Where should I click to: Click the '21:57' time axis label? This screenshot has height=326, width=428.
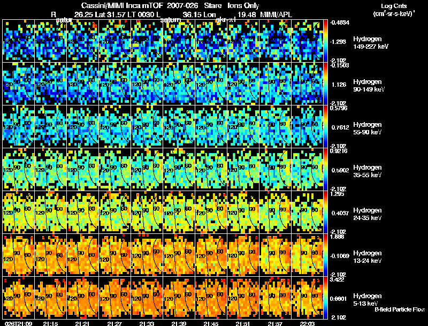(276, 324)
